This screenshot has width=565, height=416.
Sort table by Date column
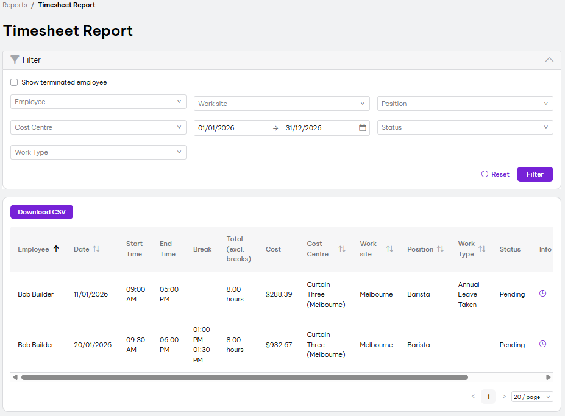96,249
